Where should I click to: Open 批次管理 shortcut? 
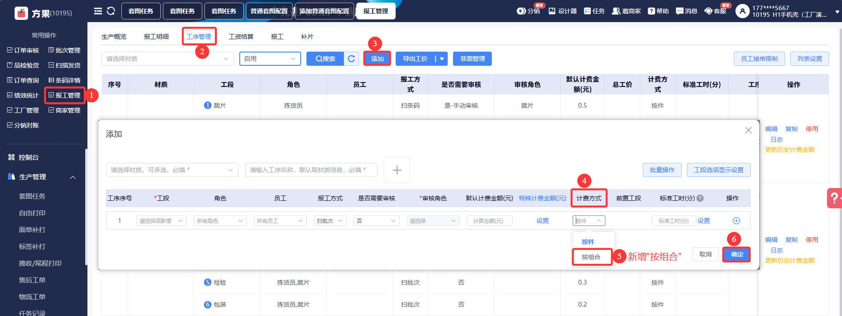point(64,50)
